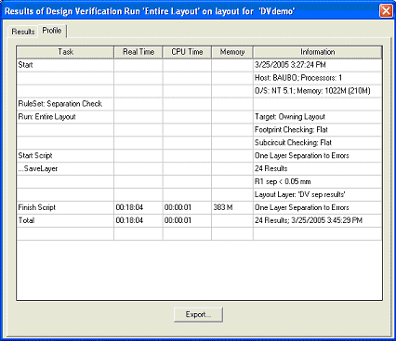The height and width of the screenshot is (341, 396).
Task: Click the Layout Layer 'DV sep results' cell
Action: coord(318,194)
